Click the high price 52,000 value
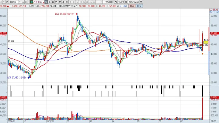Screen dimensions: 219x123 (113, 6)
